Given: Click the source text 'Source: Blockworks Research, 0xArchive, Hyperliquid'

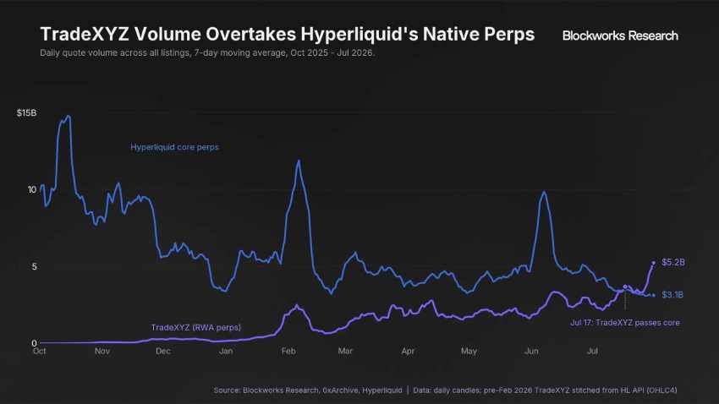Looking at the screenshot, I should (x=308, y=390).
